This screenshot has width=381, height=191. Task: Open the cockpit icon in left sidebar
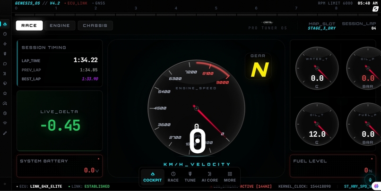pos(5,24)
